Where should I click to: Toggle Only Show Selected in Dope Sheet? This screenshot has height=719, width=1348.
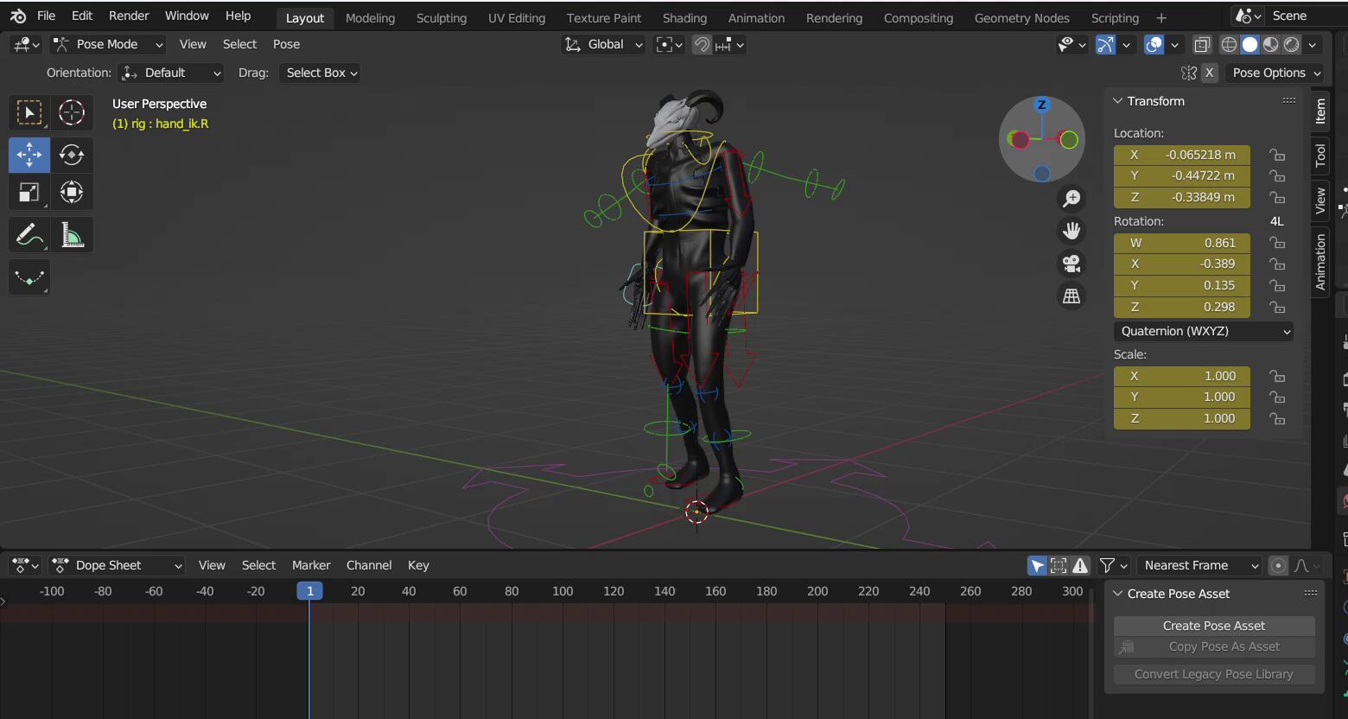tap(1038, 566)
